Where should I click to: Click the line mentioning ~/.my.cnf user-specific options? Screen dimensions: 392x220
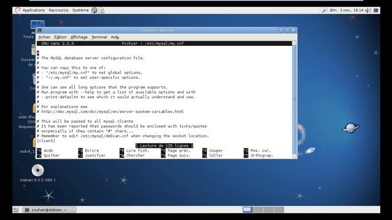[88, 78]
